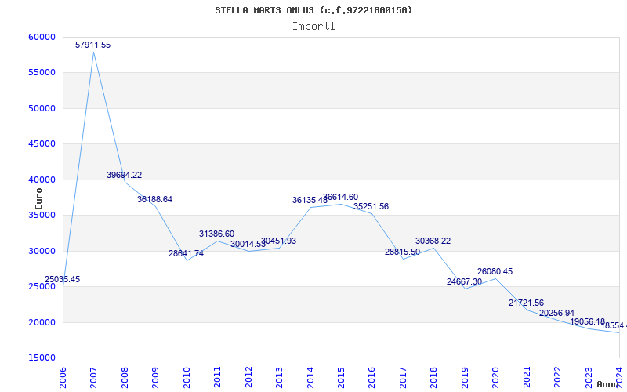Viewport: 627px width, 392px height.
Task: Select the 30368.22 data label
Action: point(433,241)
